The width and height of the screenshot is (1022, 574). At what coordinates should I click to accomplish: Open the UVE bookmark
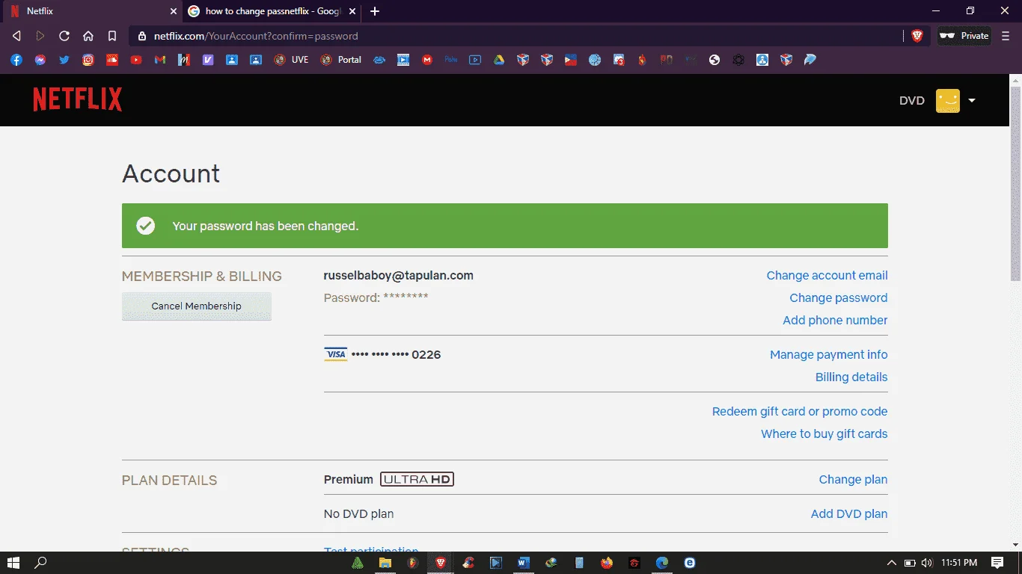pyautogui.click(x=291, y=60)
